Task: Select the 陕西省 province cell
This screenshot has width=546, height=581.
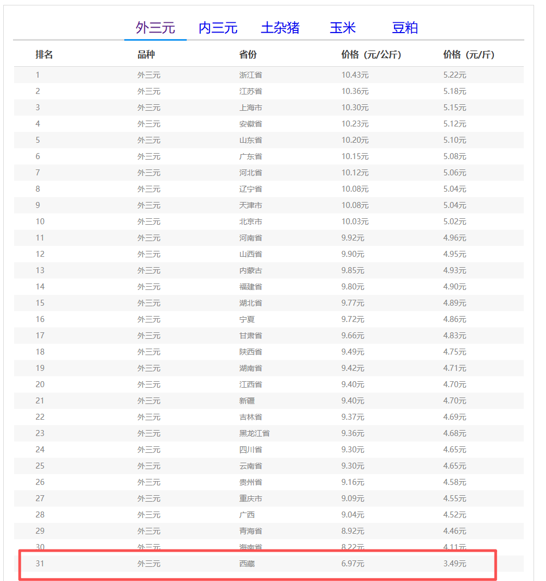Action: [250, 352]
